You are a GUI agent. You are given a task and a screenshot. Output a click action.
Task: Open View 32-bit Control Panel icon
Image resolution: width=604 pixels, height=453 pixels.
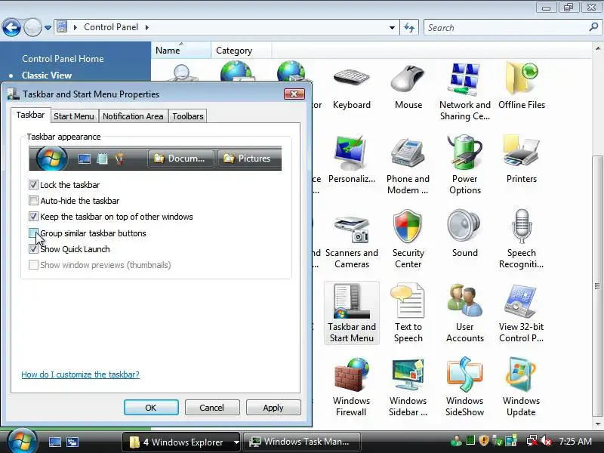(x=521, y=313)
